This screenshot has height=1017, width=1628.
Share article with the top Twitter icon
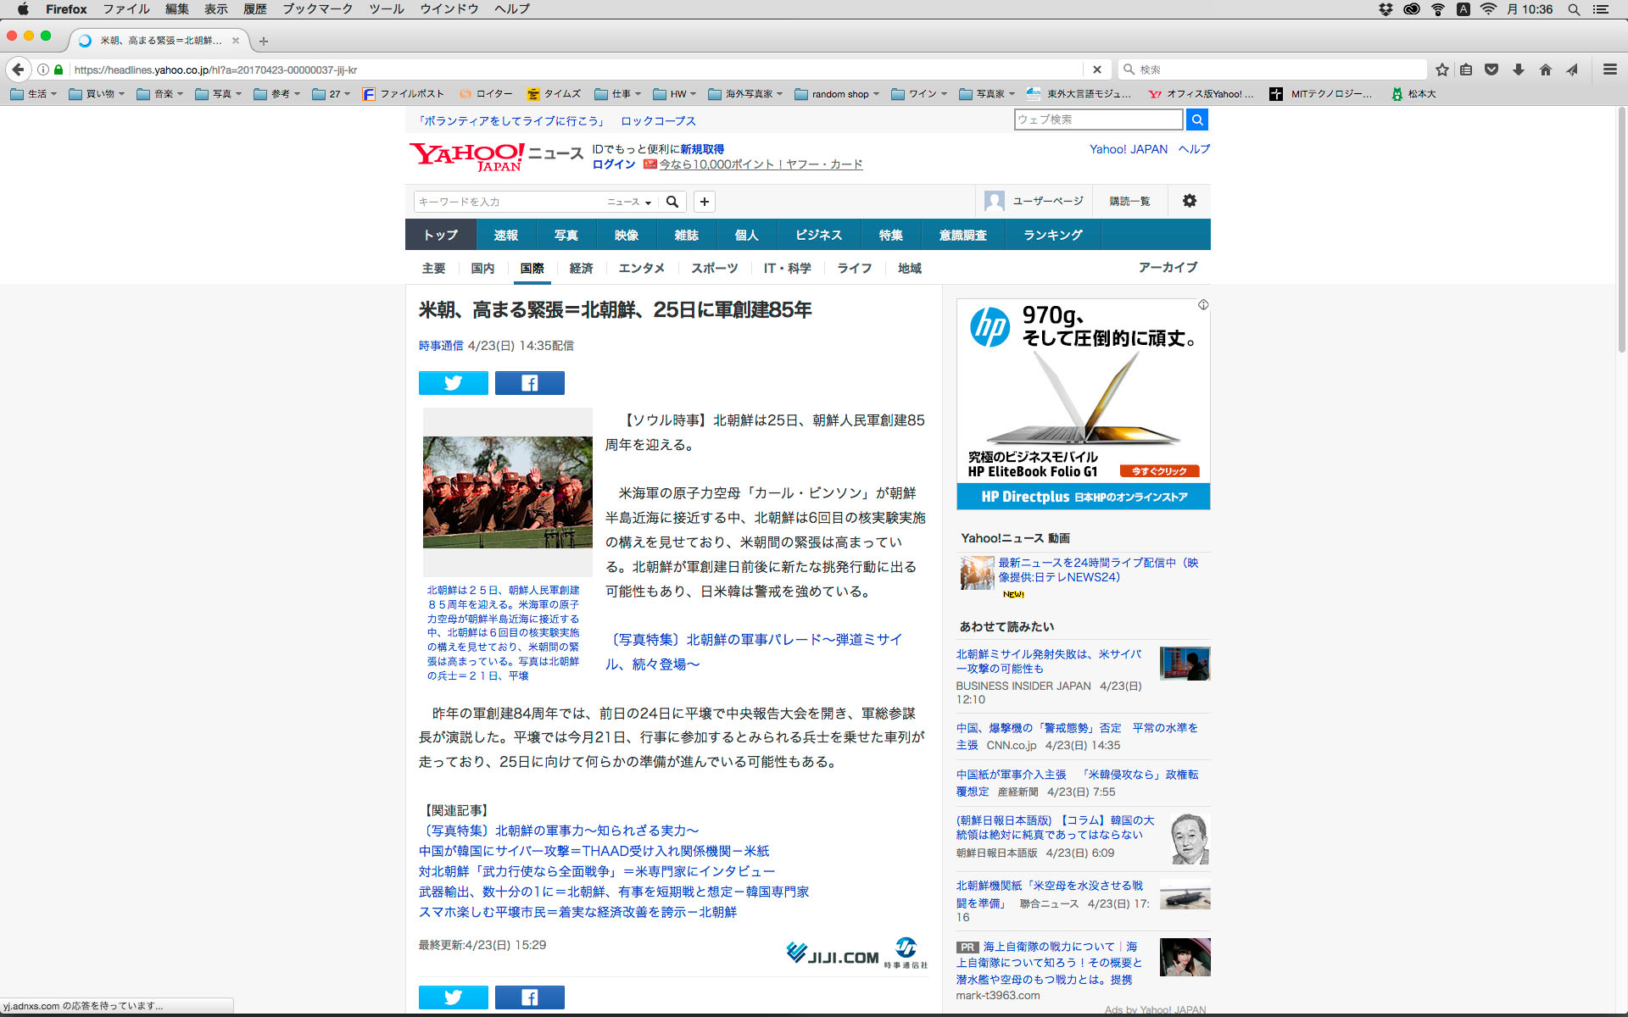pyautogui.click(x=453, y=383)
